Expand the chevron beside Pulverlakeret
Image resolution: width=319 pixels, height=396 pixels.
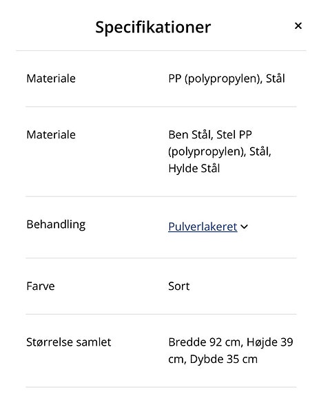point(244,227)
